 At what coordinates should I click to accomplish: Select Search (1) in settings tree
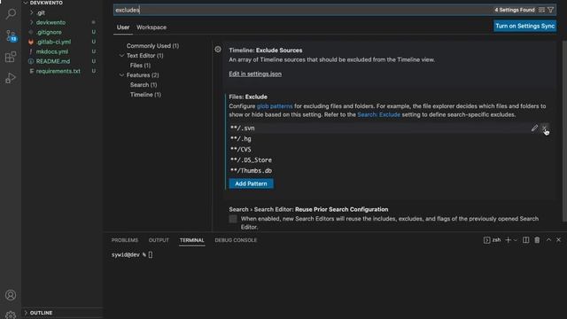click(144, 85)
